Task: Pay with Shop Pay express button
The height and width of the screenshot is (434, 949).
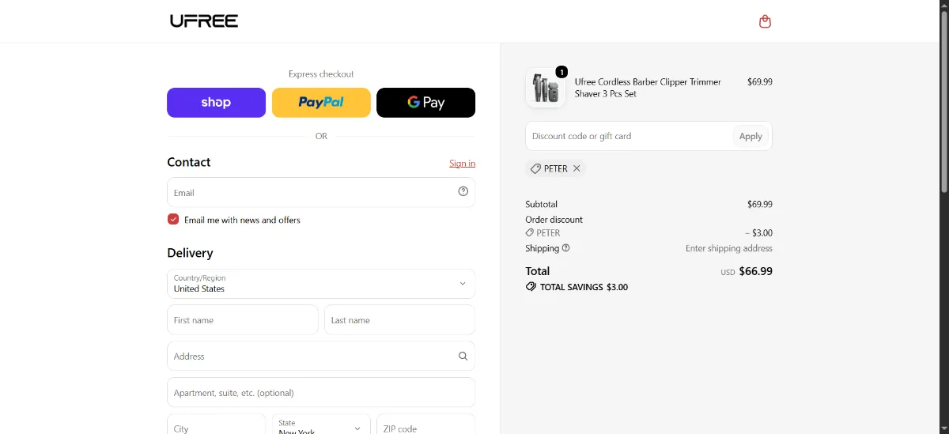Action: (x=216, y=103)
